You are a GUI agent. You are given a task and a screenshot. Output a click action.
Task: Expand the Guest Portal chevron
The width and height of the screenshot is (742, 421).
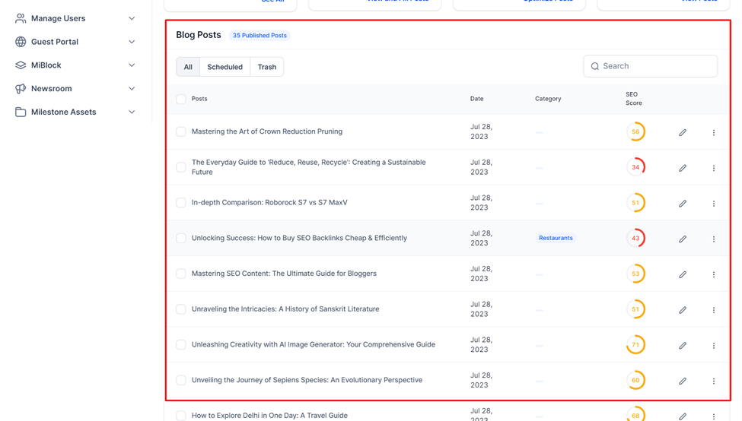coord(132,42)
